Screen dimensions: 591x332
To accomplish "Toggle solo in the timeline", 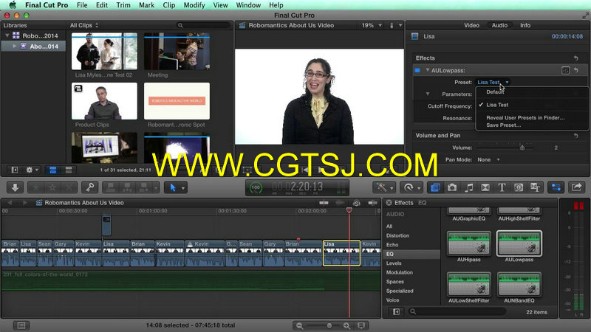I will click(x=357, y=203).
